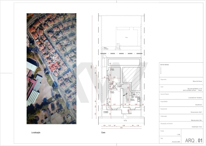Click the address line 'Rua José da Batalha, n.º33'
206x146 pixels.
click(195, 89)
